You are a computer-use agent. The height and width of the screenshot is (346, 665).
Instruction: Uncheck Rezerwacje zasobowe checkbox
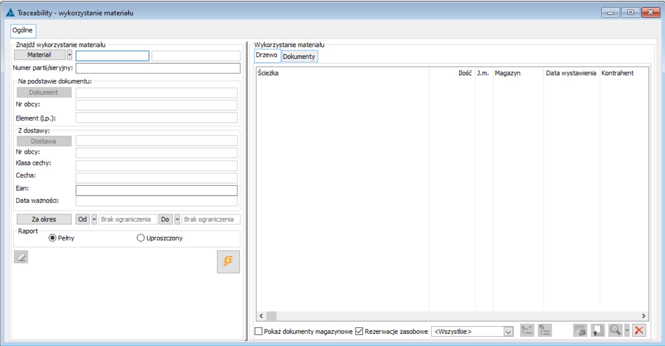click(x=359, y=331)
